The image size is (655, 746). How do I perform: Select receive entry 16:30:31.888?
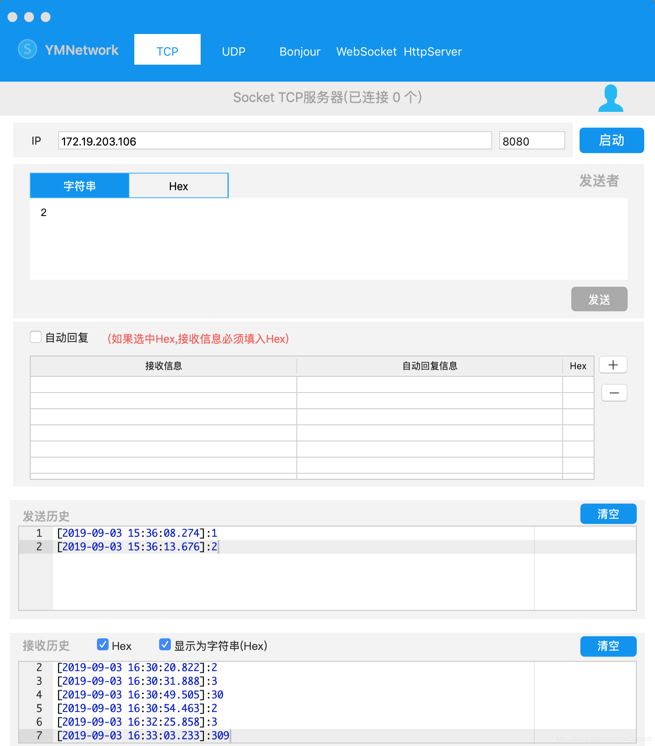tap(137, 681)
